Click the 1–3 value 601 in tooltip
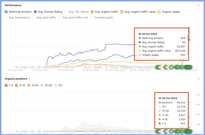This screenshot has width=205, height=135. [x=183, y=123]
